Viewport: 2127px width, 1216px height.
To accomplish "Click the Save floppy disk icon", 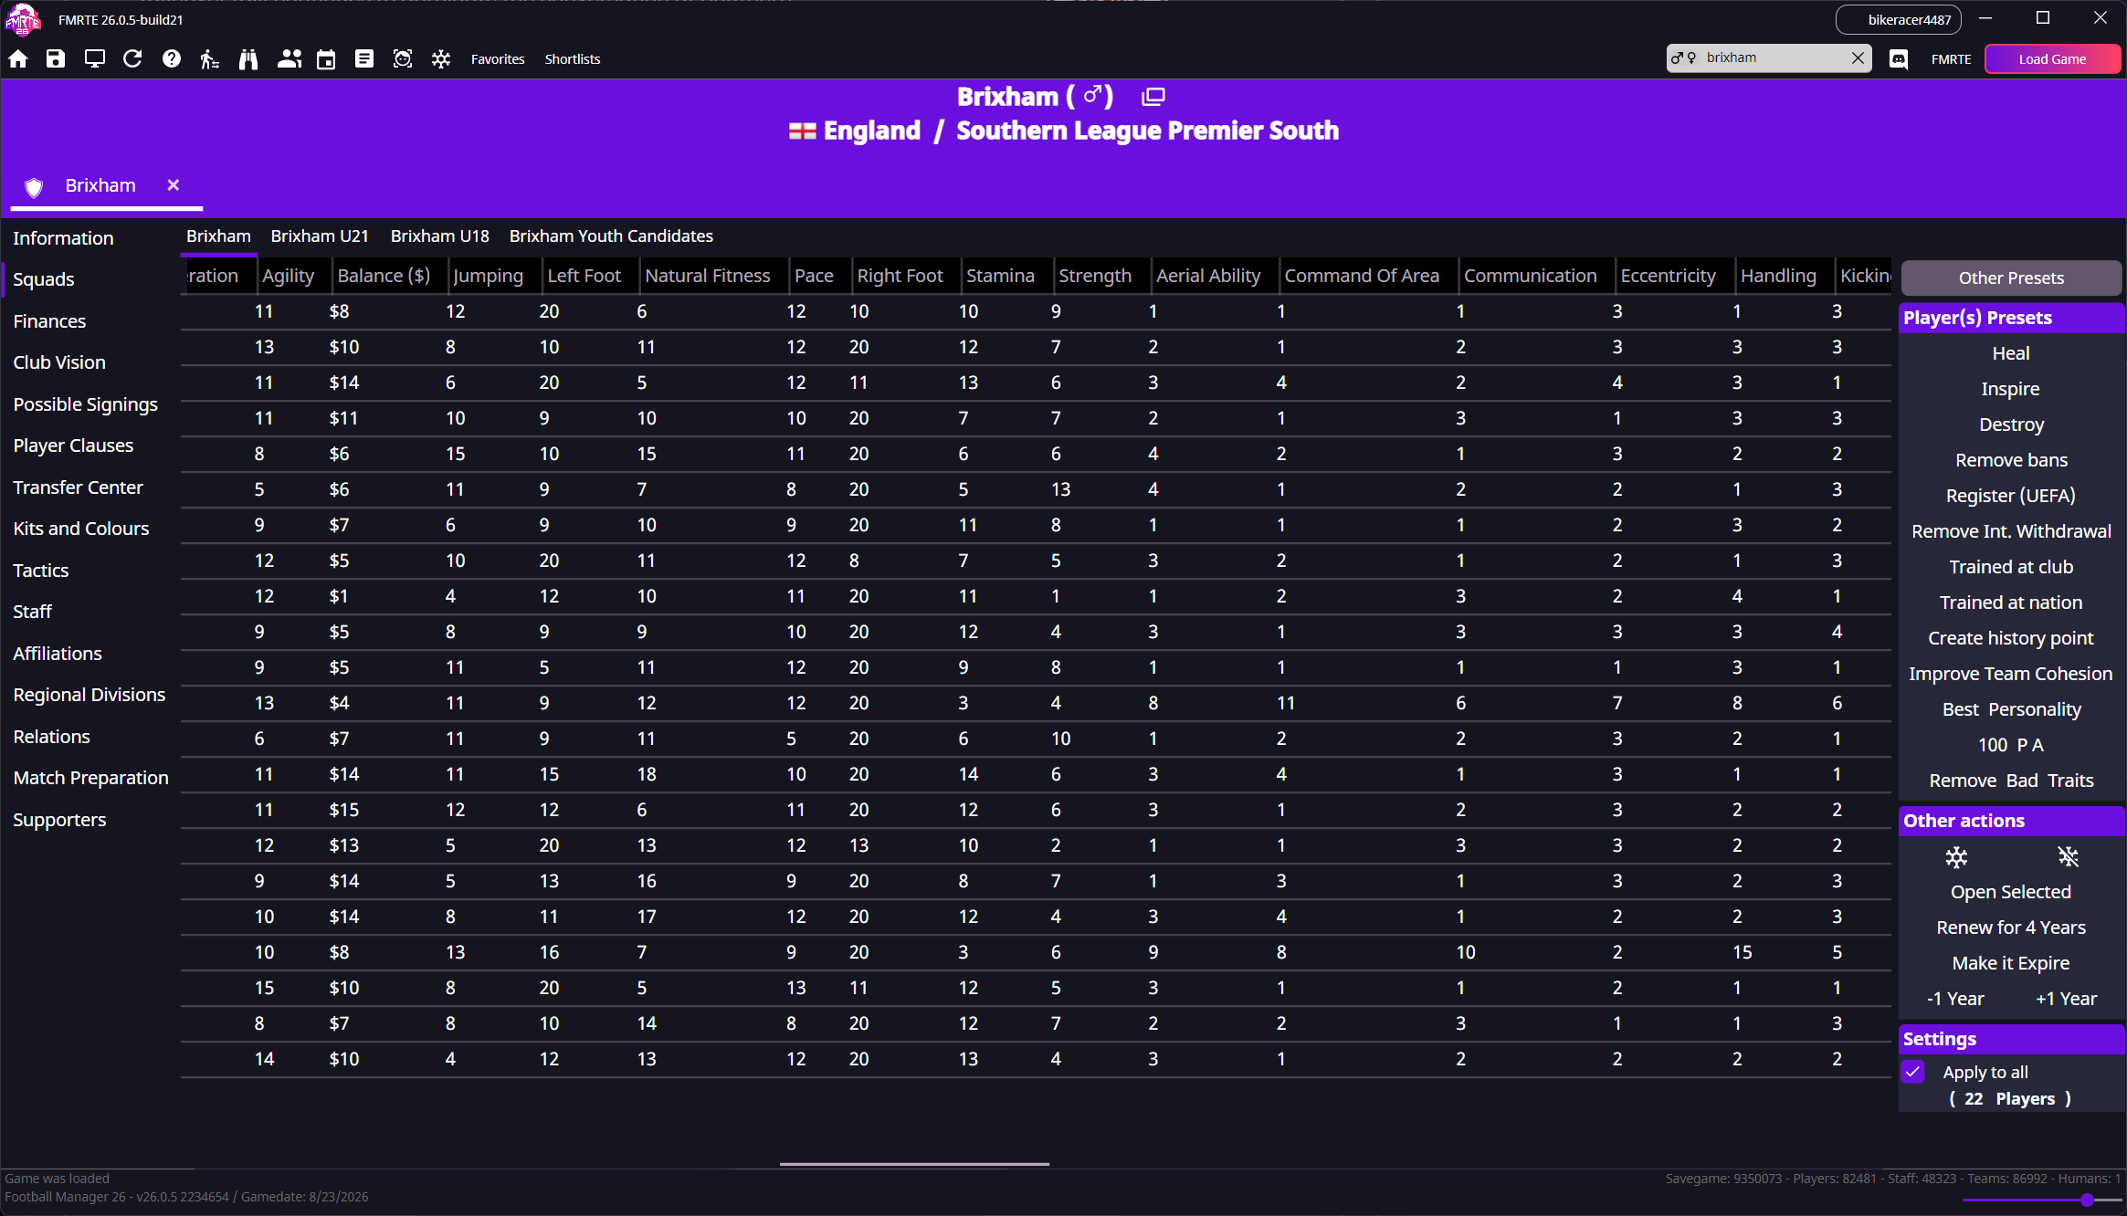I will (56, 59).
